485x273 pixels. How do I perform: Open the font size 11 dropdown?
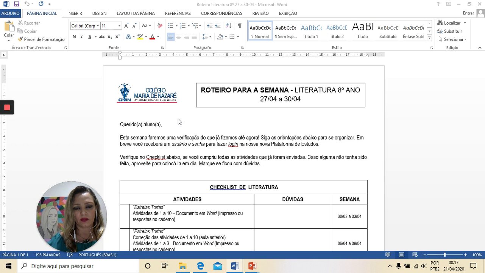(x=119, y=26)
